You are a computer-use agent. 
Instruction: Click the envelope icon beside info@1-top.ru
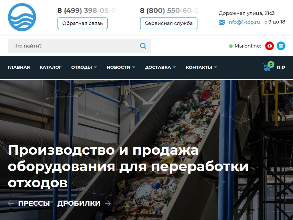click(222, 22)
